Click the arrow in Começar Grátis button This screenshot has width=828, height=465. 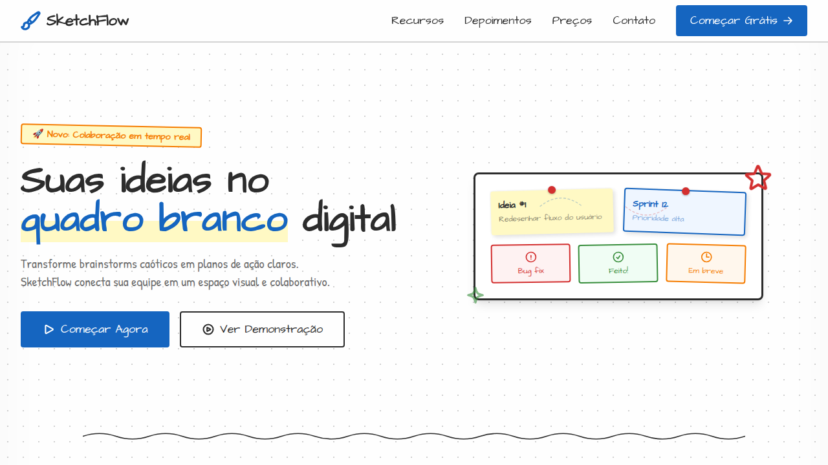click(788, 21)
